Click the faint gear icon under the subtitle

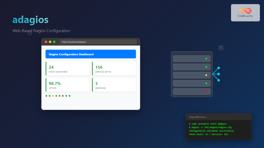[30, 33]
